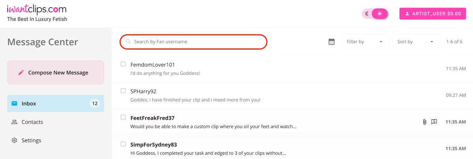
Task: Focus the Search by Fan username field
Action: tap(193, 42)
